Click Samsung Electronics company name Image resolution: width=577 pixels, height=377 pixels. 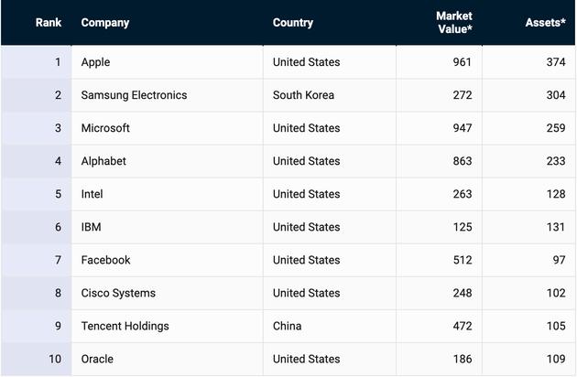[x=134, y=95]
